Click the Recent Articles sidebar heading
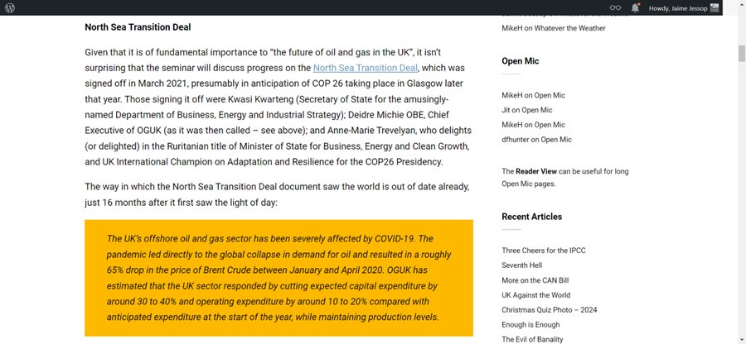 (531, 217)
